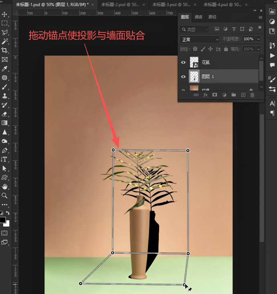Toggle shape layer filter
277x294 pixels.
tap(242, 29)
